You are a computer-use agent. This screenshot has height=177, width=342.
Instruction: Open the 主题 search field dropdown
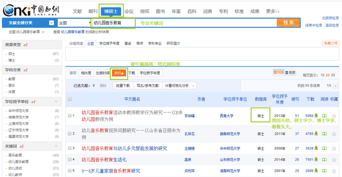(75, 23)
